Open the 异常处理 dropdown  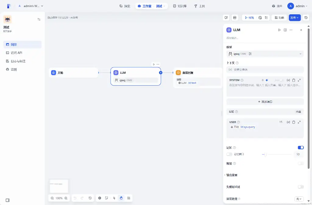[x=299, y=199]
